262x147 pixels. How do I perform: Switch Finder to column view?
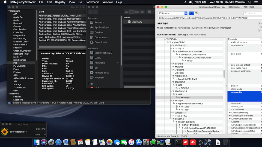(x=137, y=12)
